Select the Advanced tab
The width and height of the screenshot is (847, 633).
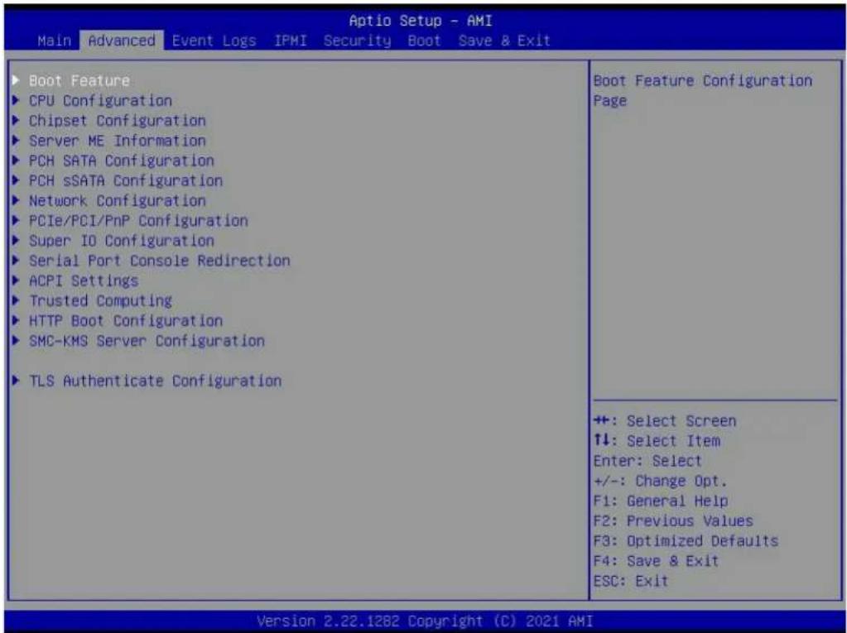(122, 41)
